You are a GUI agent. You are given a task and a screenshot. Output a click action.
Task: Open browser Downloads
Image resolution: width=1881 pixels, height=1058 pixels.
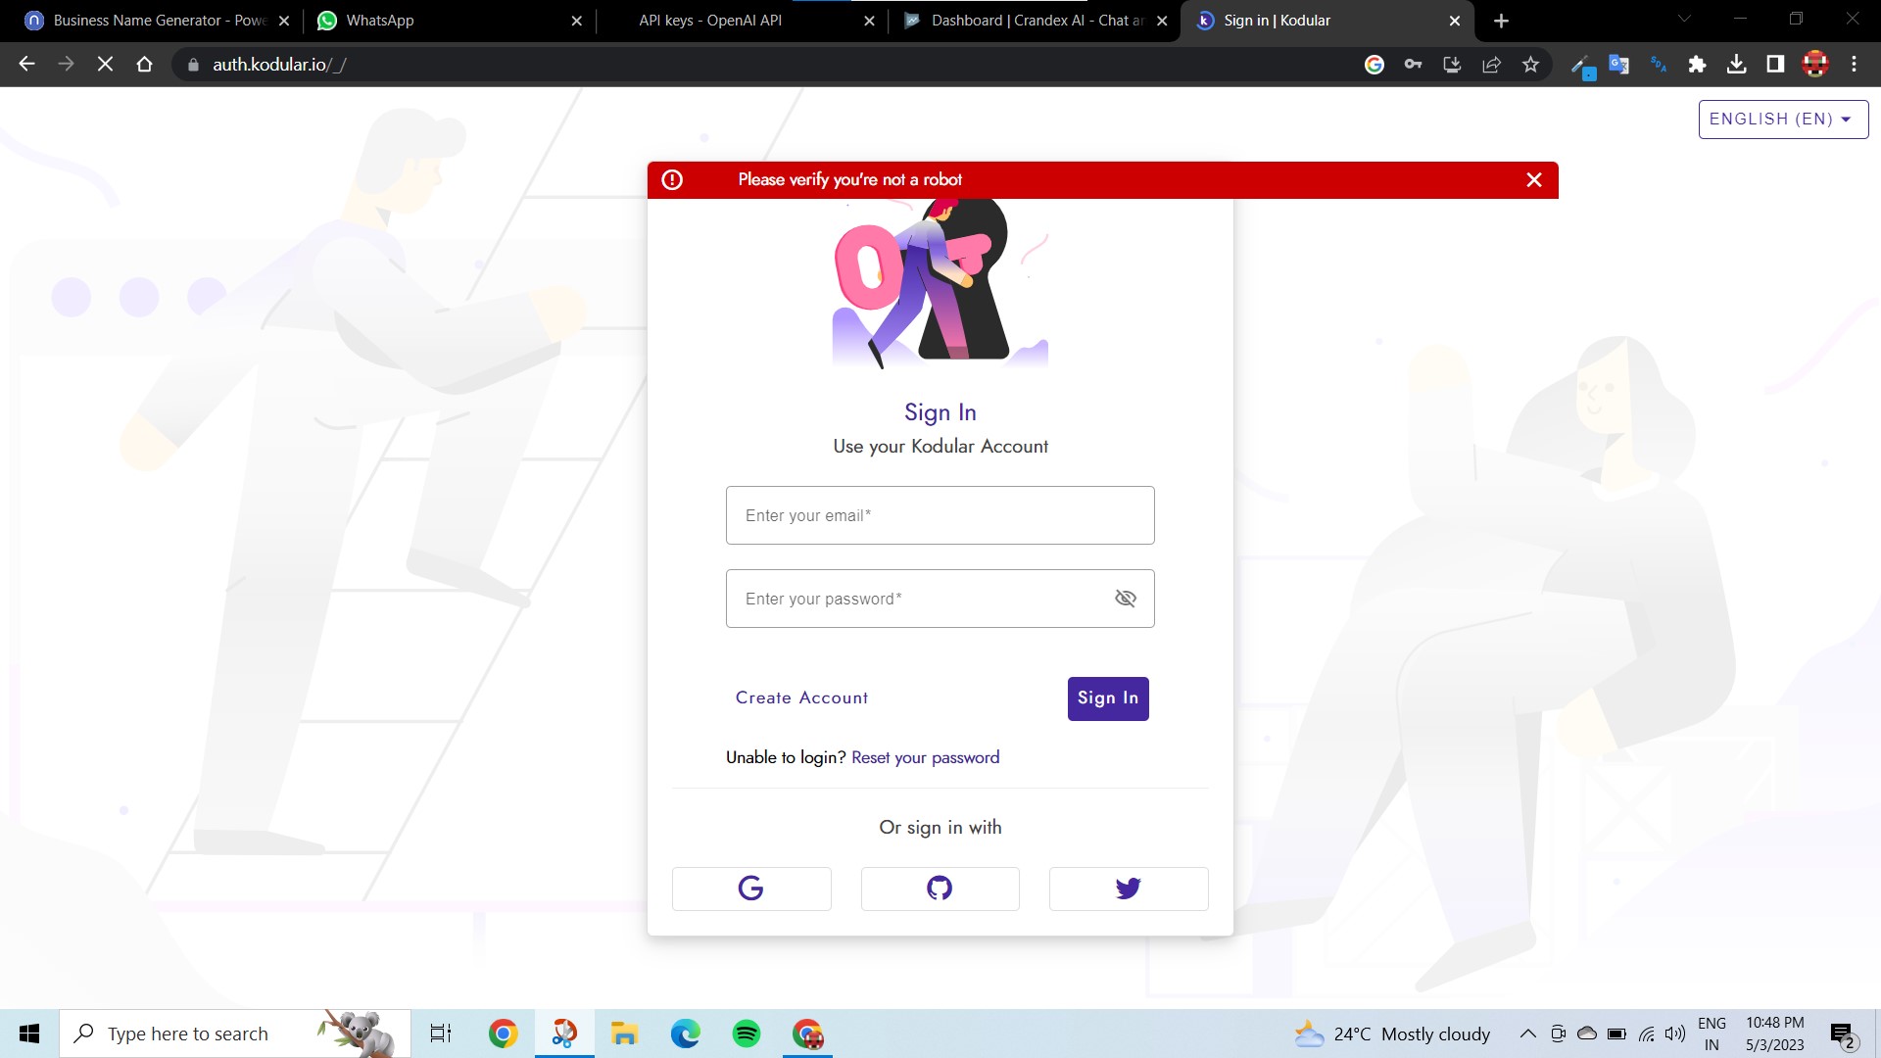pos(1736,65)
